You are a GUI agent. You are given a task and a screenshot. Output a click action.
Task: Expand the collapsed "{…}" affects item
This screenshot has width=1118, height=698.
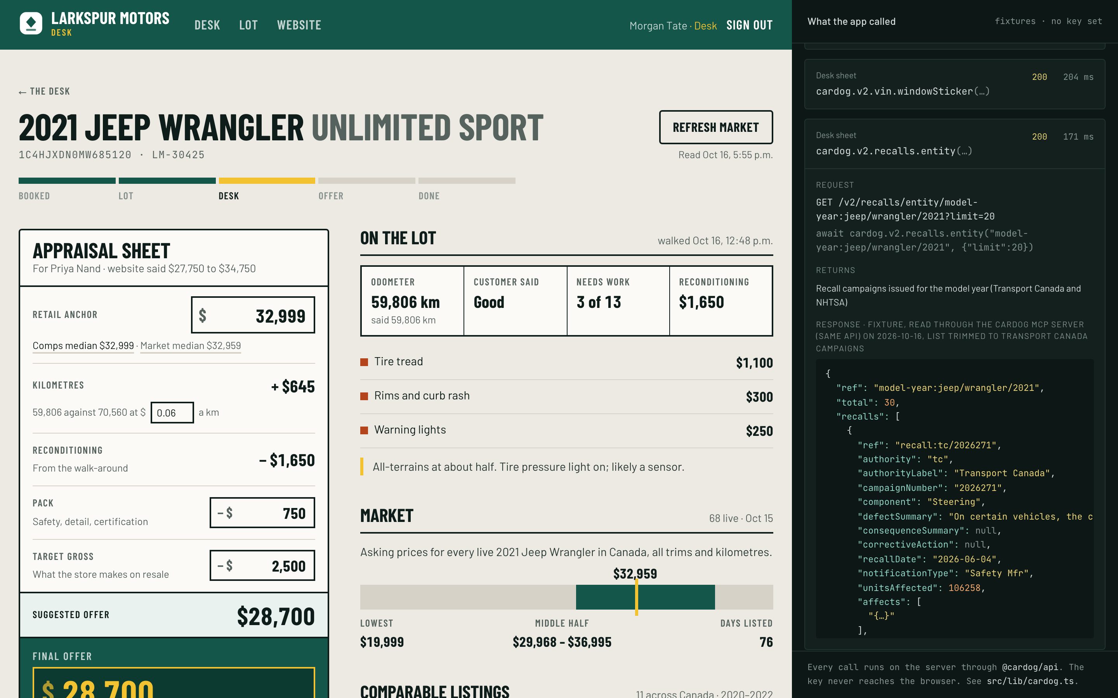[882, 616]
